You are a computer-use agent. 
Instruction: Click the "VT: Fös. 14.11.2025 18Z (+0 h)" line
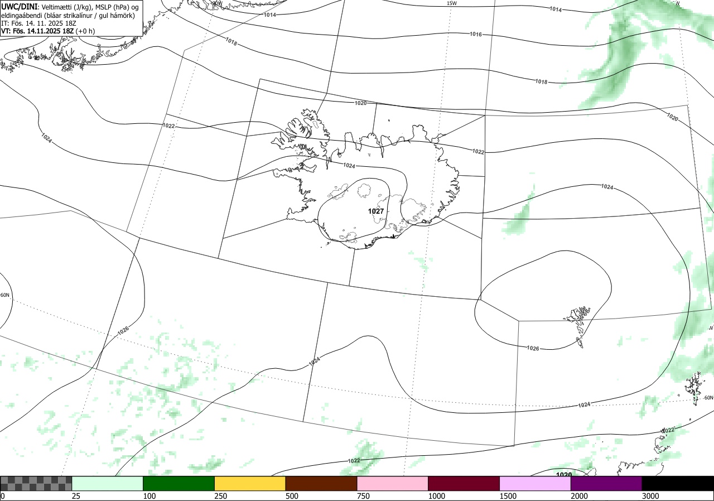48,31
